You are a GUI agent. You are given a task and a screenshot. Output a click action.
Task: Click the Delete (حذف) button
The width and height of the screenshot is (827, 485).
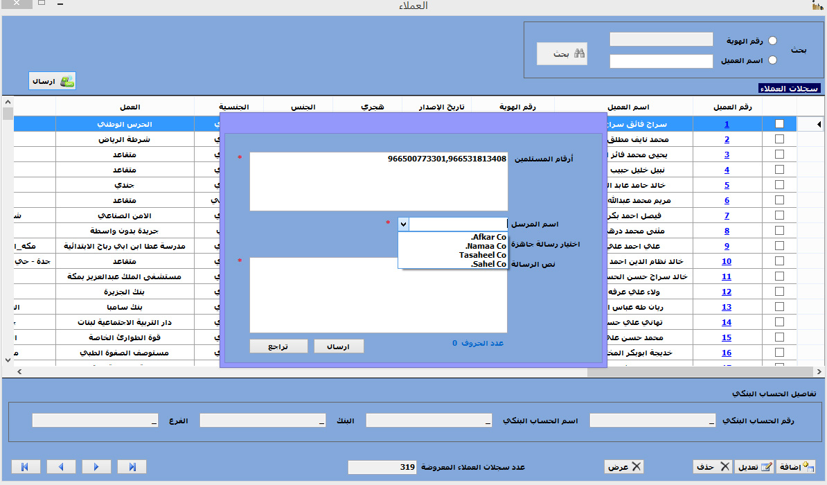coord(713,466)
